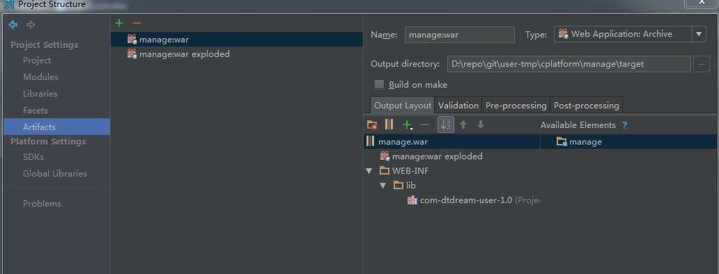Click the red remove artifact minus icon
This screenshot has width=719, height=274.
tap(136, 23)
